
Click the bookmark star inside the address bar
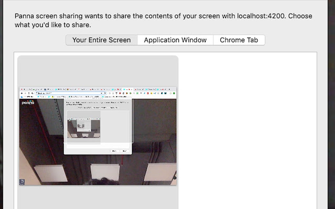point(105,93)
